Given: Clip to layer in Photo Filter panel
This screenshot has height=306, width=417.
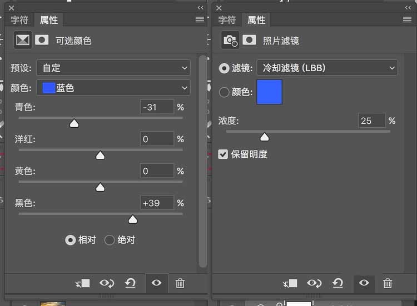Looking at the screenshot, I should tap(290, 283).
